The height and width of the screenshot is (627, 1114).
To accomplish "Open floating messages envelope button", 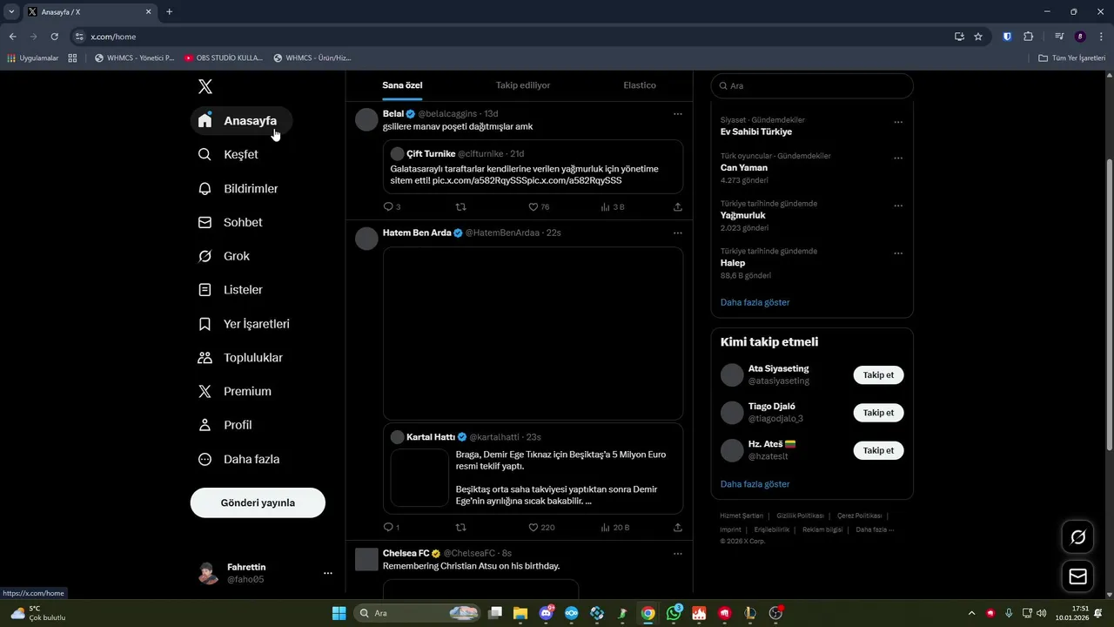I will click(1077, 576).
